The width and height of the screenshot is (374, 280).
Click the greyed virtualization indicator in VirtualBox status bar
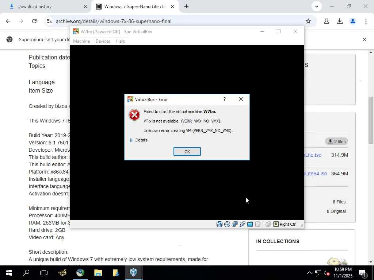(258, 224)
